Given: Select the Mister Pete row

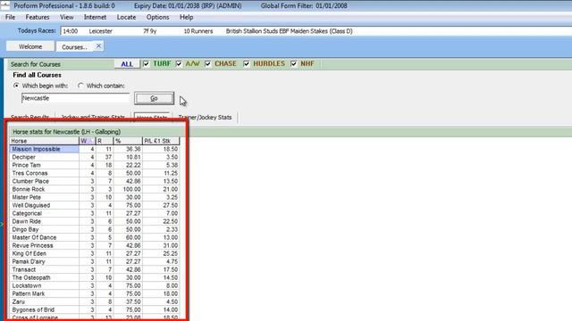Looking at the screenshot, I should [x=95, y=197].
